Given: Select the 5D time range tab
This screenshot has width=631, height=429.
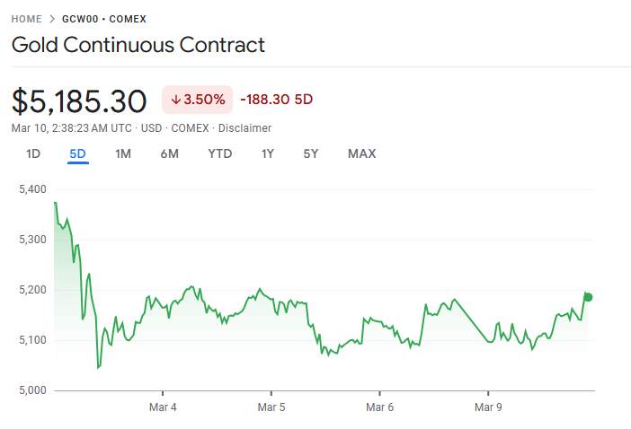Looking at the screenshot, I should click(77, 153).
